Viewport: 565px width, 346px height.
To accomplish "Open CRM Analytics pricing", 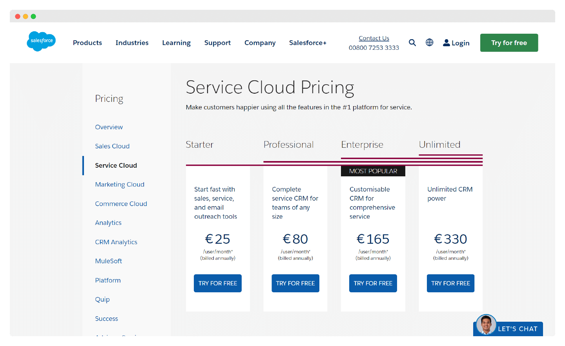I will 116,242.
